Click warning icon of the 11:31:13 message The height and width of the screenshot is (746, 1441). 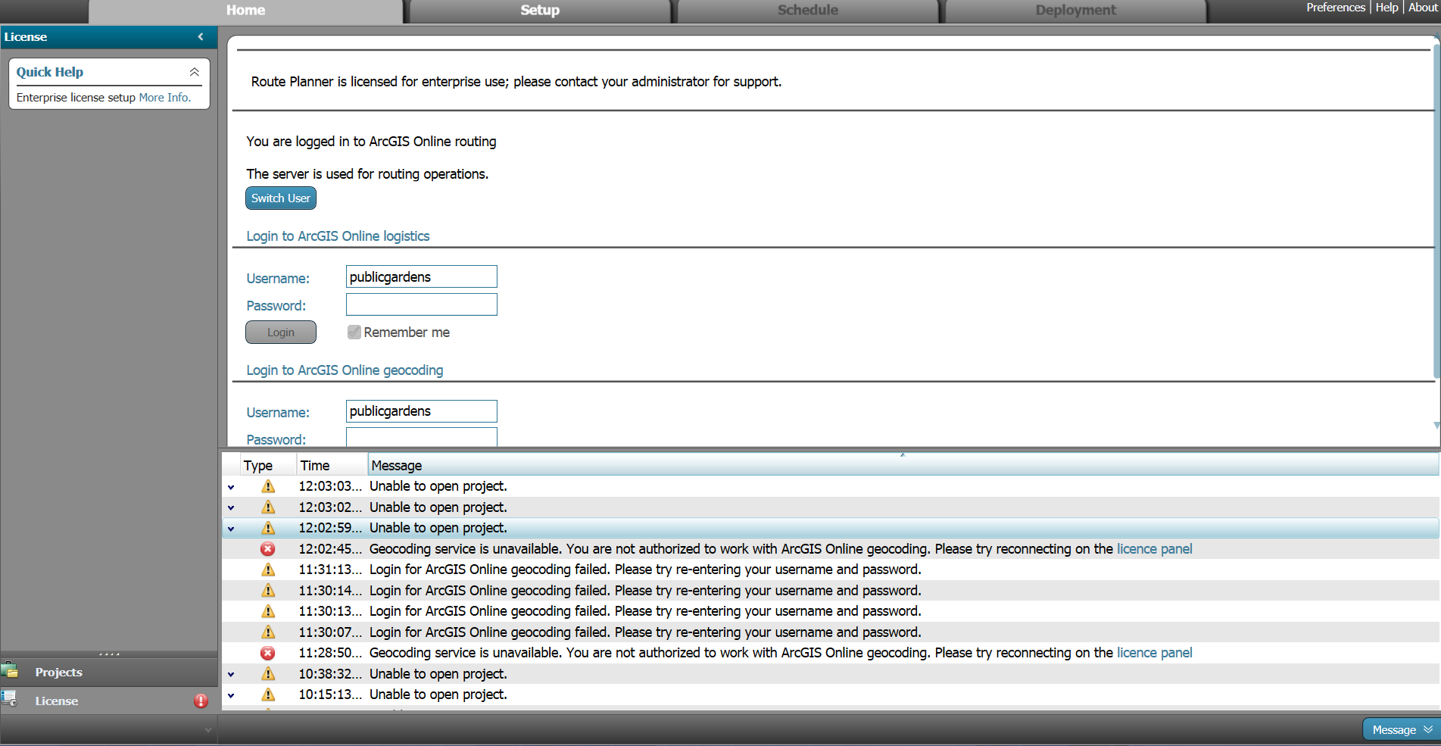pyautogui.click(x=268, y=570)
